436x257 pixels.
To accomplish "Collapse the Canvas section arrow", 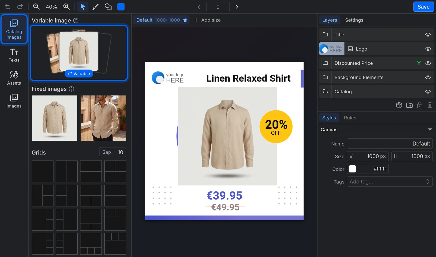I will click(x=430, y=130).
